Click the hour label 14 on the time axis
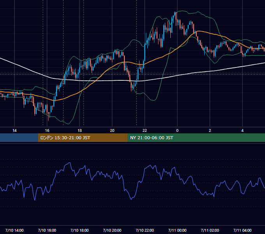 click(14, 131)
